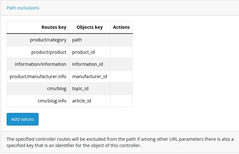Click the topic_id object key cell
The image size is (239, 154).
[x=80, y=89]
